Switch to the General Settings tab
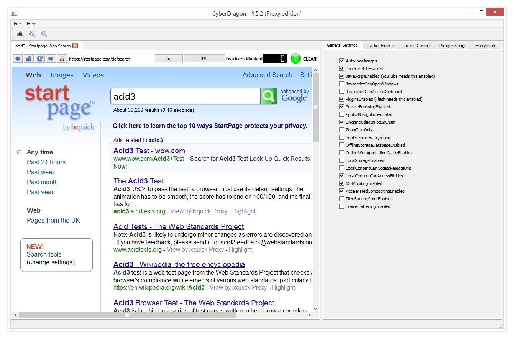 point(342,45)
